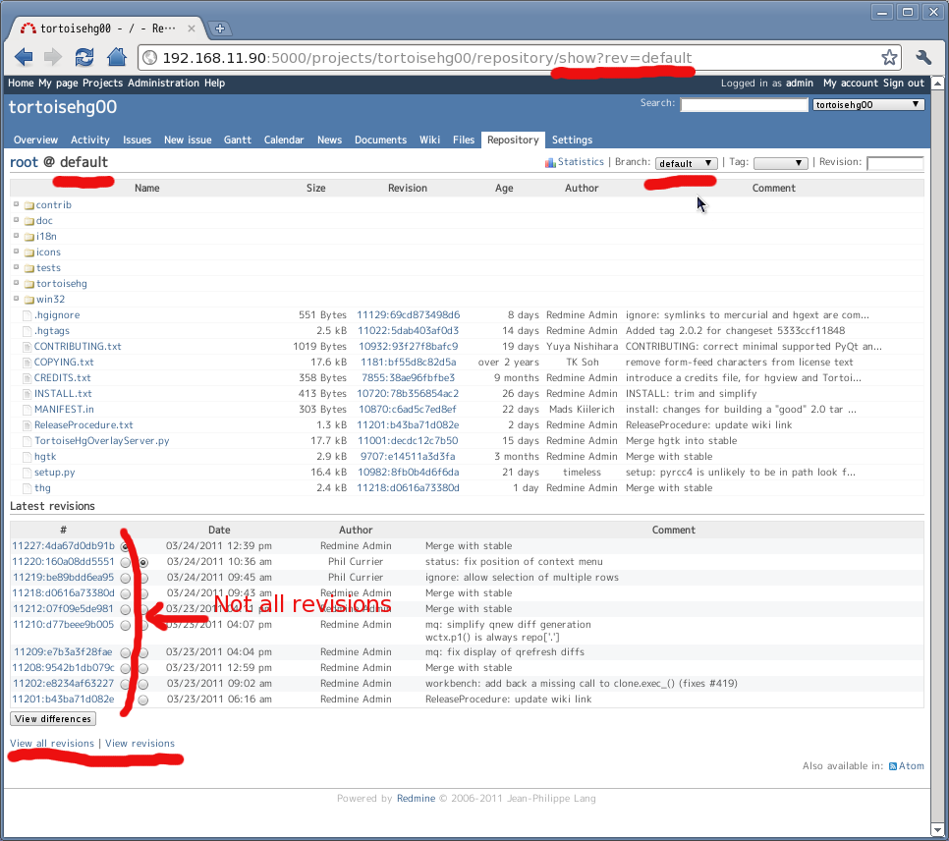The height and width of the screenshot is (841, 949).
Task: Click the i18n folder icon
Action: 29,237
